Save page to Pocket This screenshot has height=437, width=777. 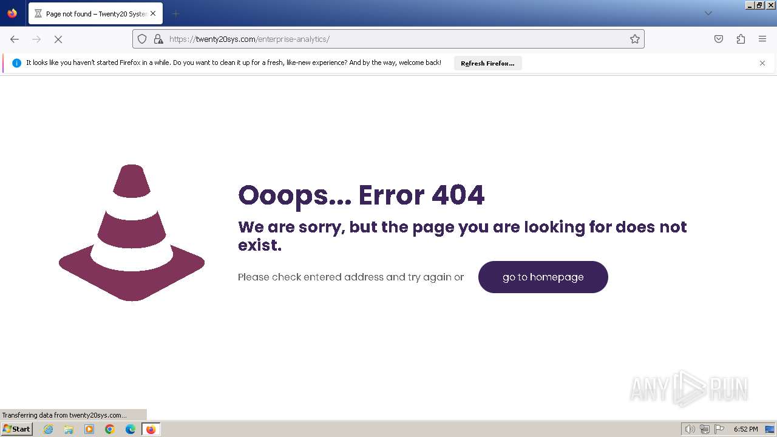pos(719,39)
